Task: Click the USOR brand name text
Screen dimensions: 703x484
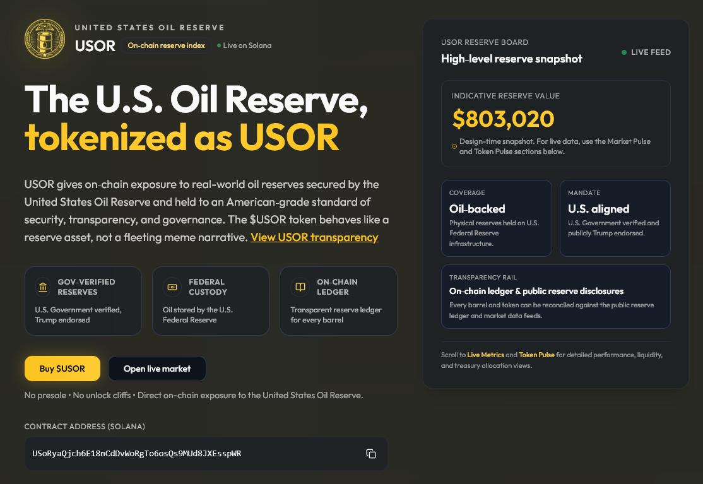Action: 95,45
